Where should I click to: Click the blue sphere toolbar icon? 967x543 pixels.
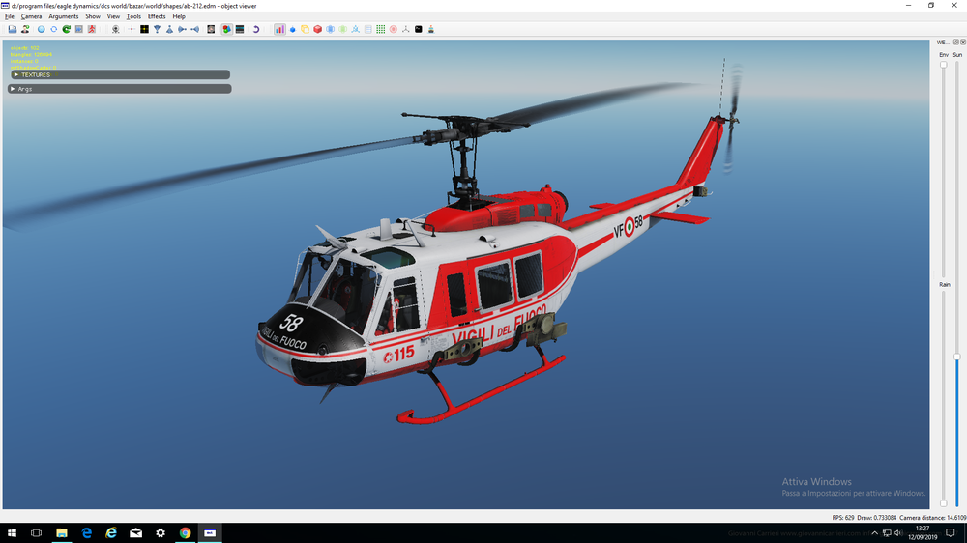coord(331,29)
